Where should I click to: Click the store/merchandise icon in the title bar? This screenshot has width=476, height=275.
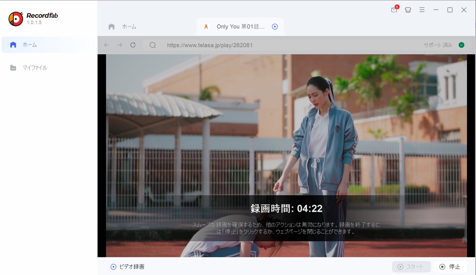coord(408,10)
